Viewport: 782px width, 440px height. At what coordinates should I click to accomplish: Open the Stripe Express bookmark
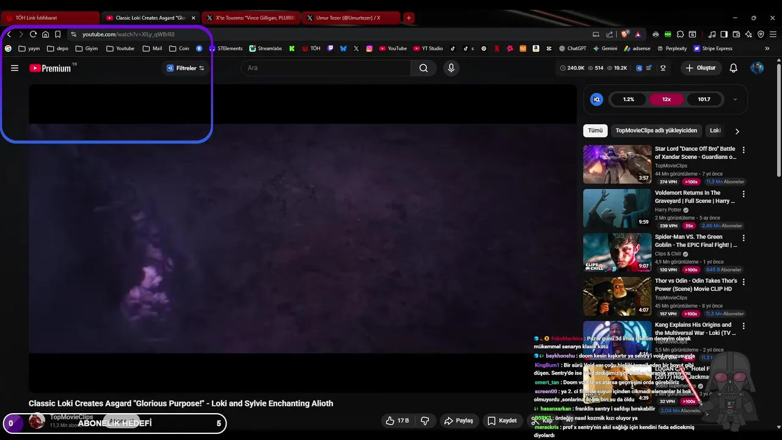click(712, 48)
